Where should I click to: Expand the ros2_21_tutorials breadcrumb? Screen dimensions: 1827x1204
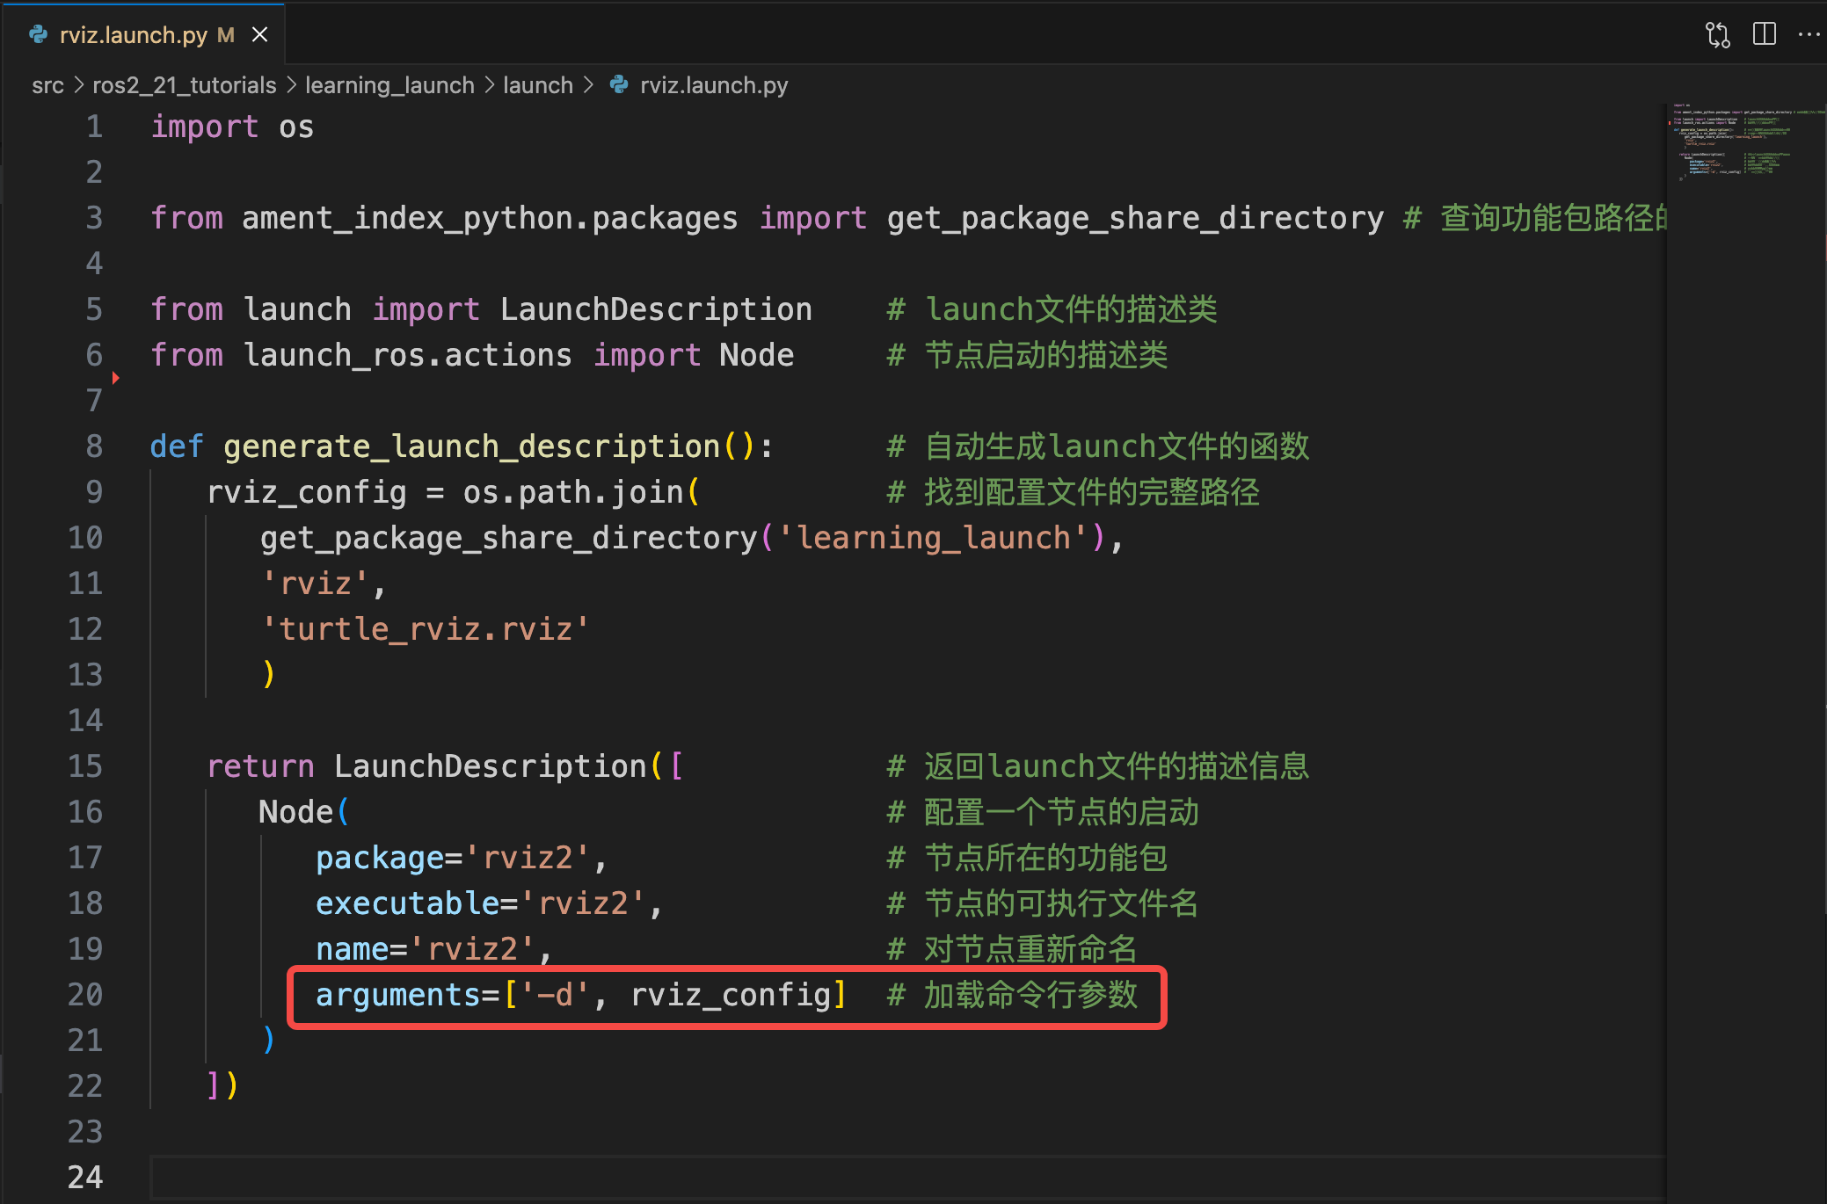point(184,85)
